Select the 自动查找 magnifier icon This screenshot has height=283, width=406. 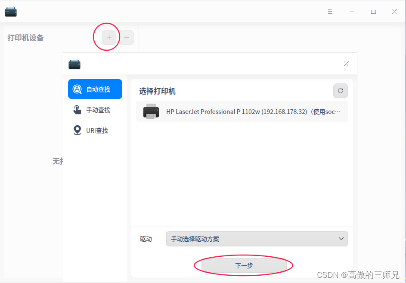pyautogui.click(x=77, y=89)
